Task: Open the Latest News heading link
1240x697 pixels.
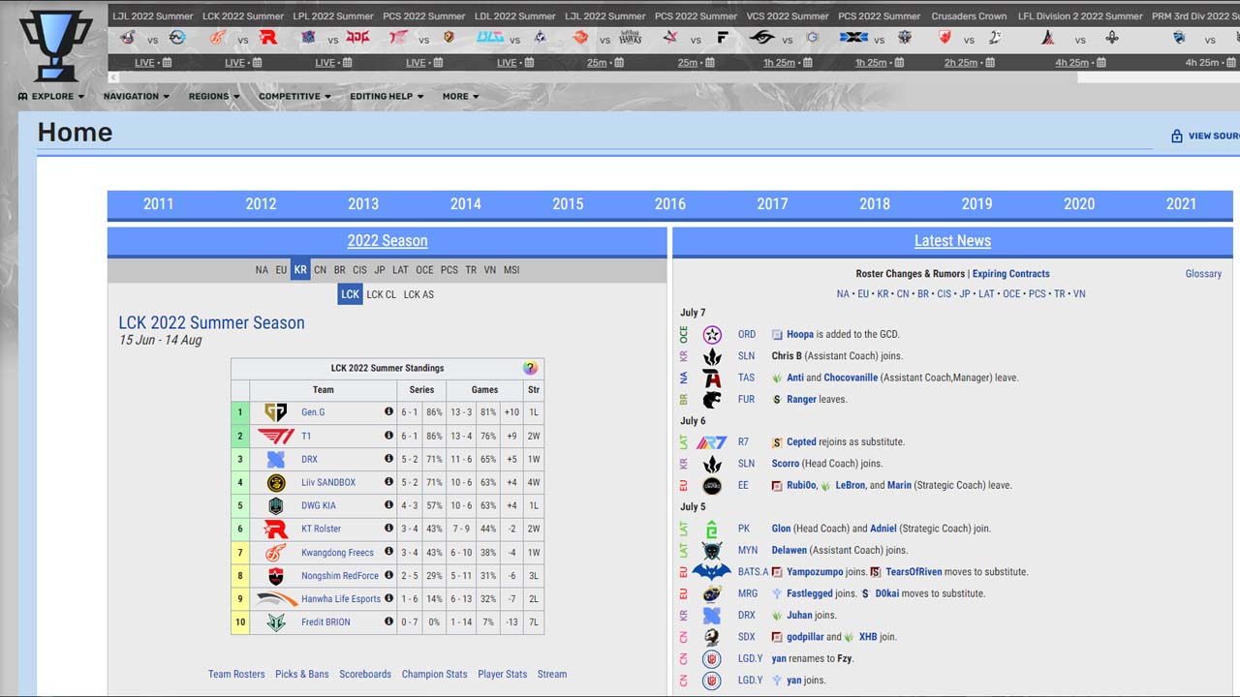Action: point(952,241)
